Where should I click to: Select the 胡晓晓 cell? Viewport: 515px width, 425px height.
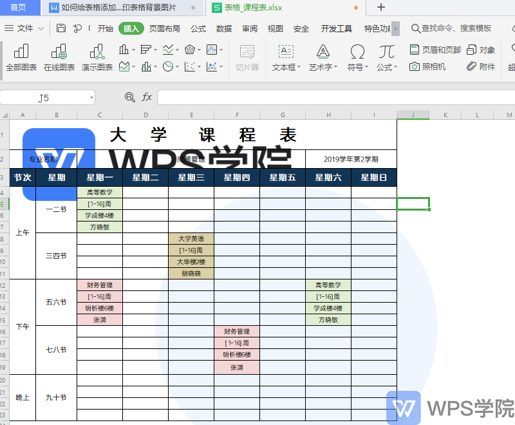click(x=191, y=273)
